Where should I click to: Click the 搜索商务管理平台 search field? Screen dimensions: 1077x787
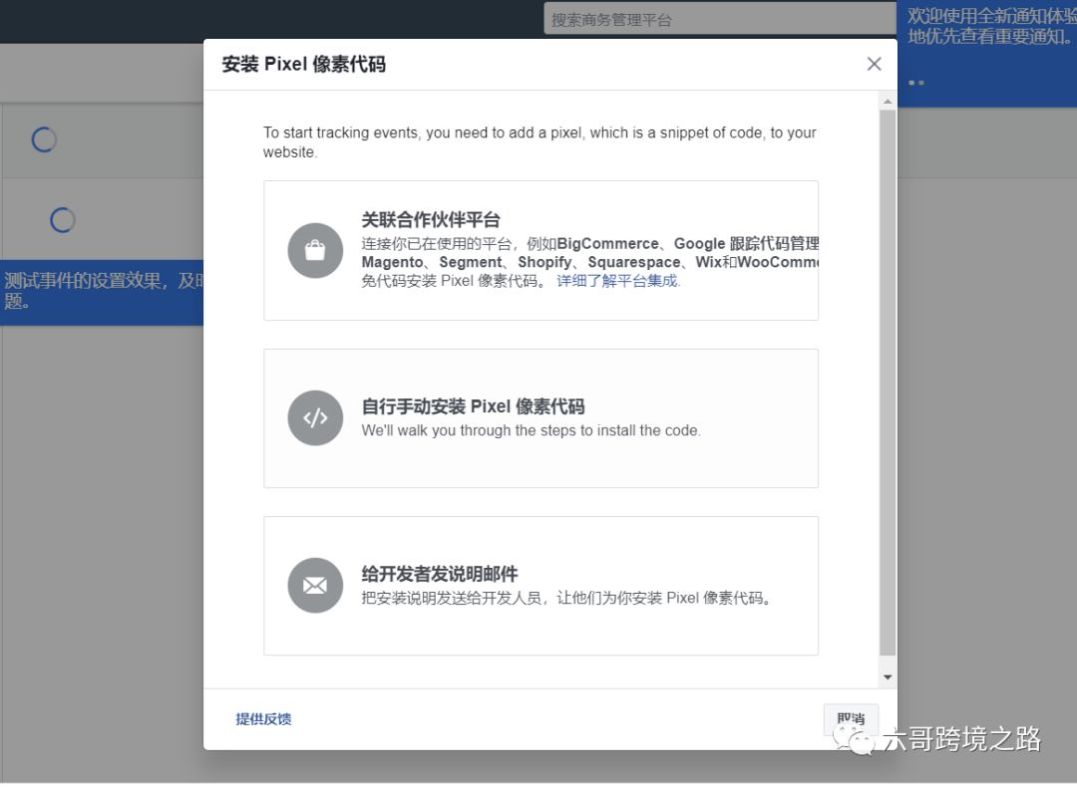pos(718,17)
